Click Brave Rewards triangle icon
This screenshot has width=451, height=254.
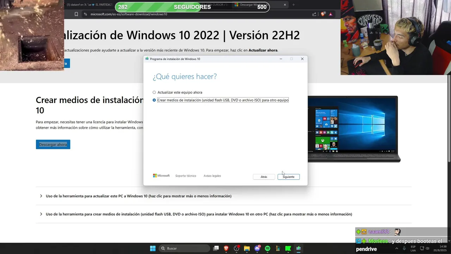(x=330, y=14)
